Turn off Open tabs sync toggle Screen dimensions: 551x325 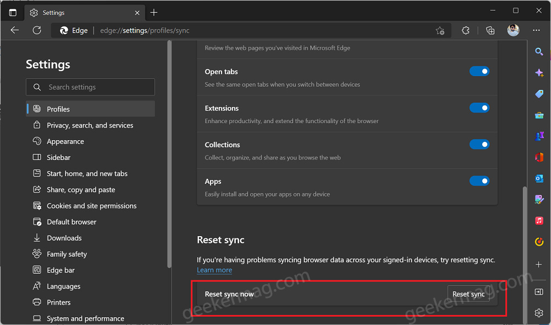(x=479, y=71)
